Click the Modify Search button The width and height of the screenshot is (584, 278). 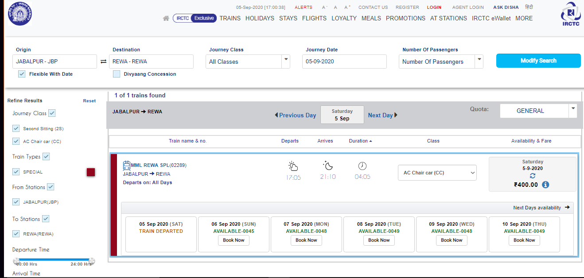click(x=538, y=61)
